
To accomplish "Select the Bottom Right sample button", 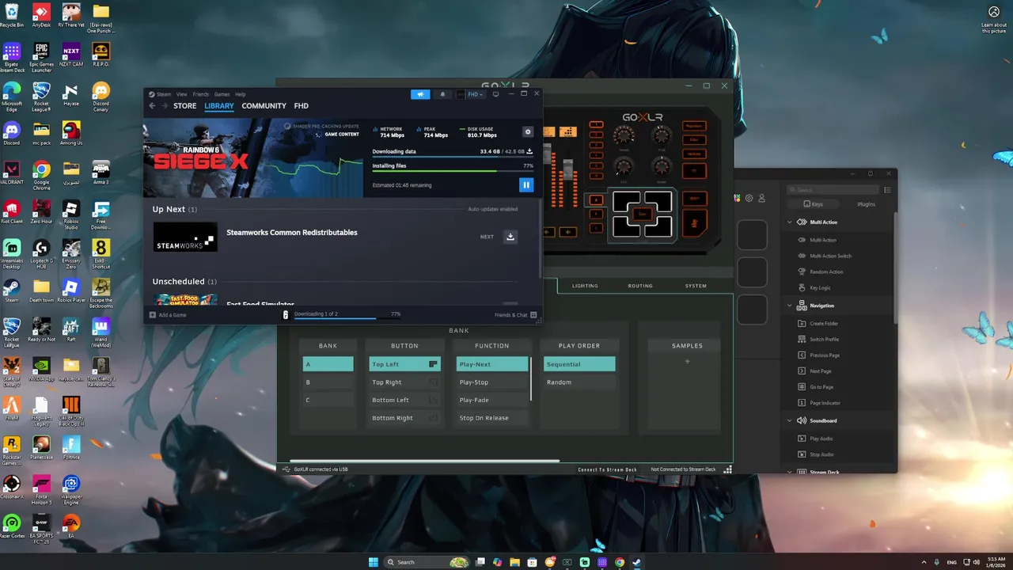I will [x=404, y=418].
